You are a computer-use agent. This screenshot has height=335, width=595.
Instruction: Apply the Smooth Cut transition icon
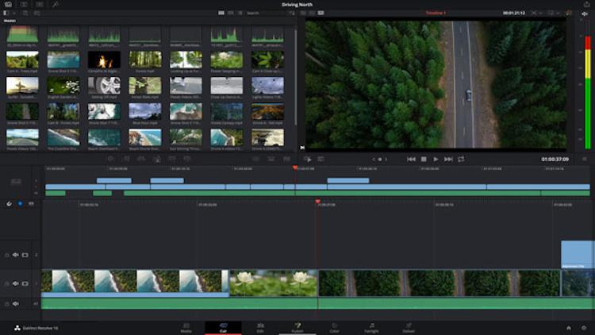(x=286, y=159)
